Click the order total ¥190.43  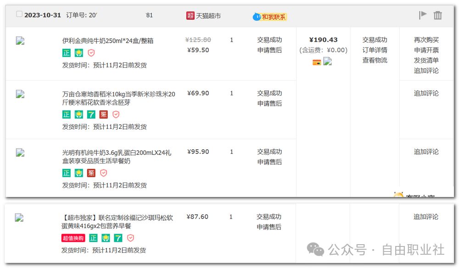coord(323,40)
